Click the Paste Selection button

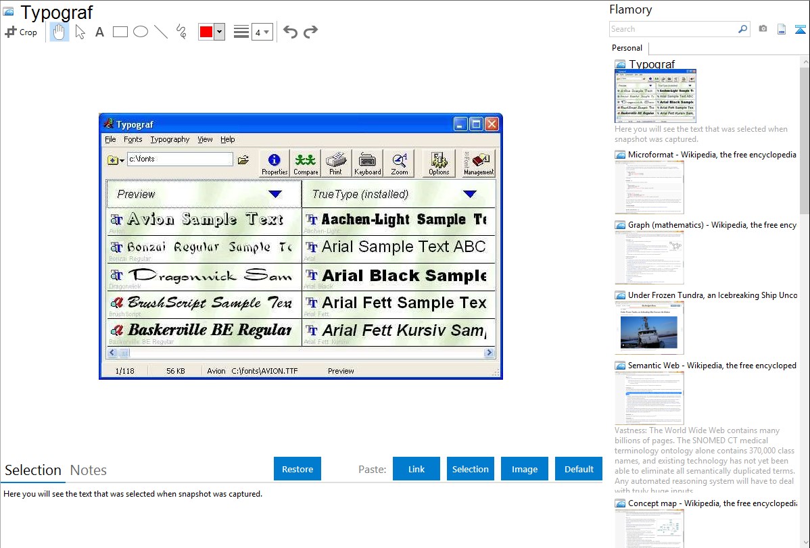pos(471,469)
